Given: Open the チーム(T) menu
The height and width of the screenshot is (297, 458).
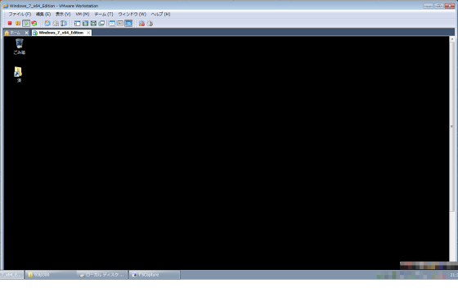Looking at the screenshot, I should [103, 14].
